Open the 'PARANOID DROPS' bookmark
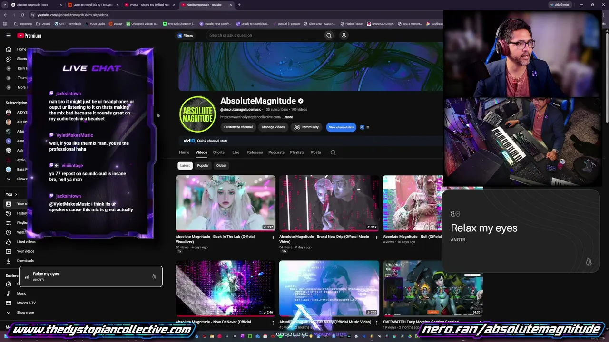The image size is (609, 342). (381, 24)
